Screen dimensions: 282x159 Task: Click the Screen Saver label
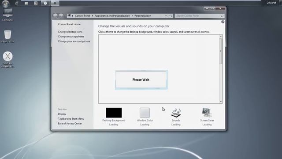[x=207, y=120]
